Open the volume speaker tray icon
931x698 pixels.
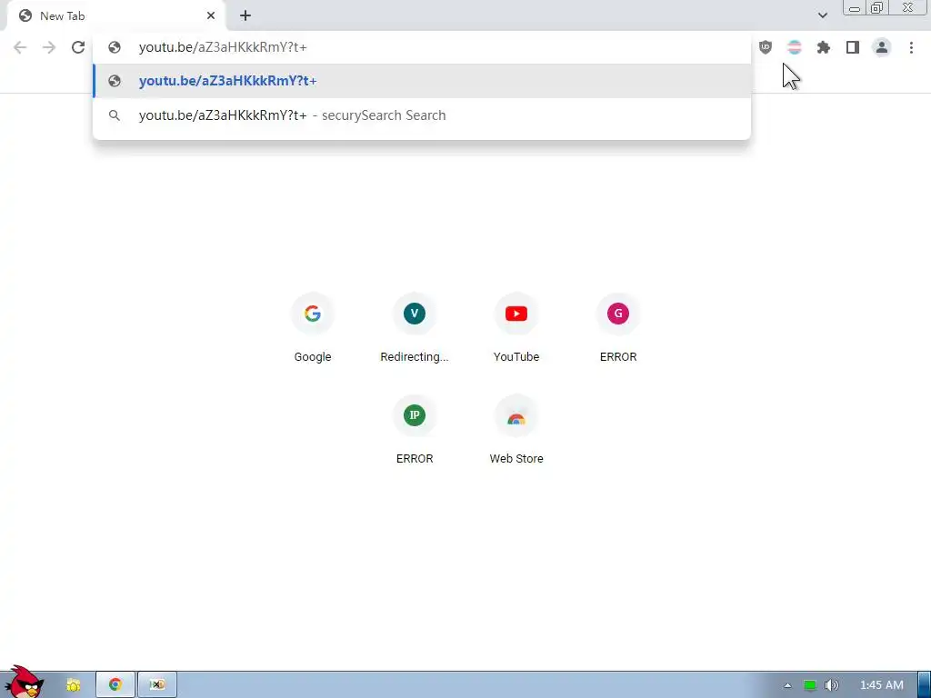tap(832, 685)
